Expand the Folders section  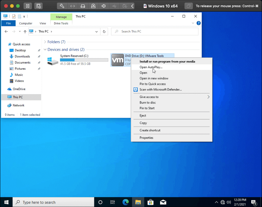pos(45,42)
